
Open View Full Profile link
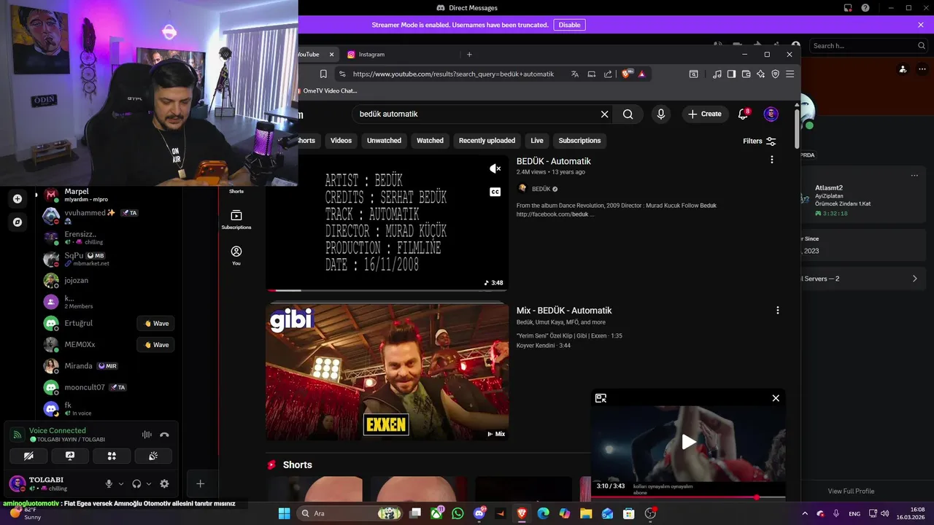point(851,491)
